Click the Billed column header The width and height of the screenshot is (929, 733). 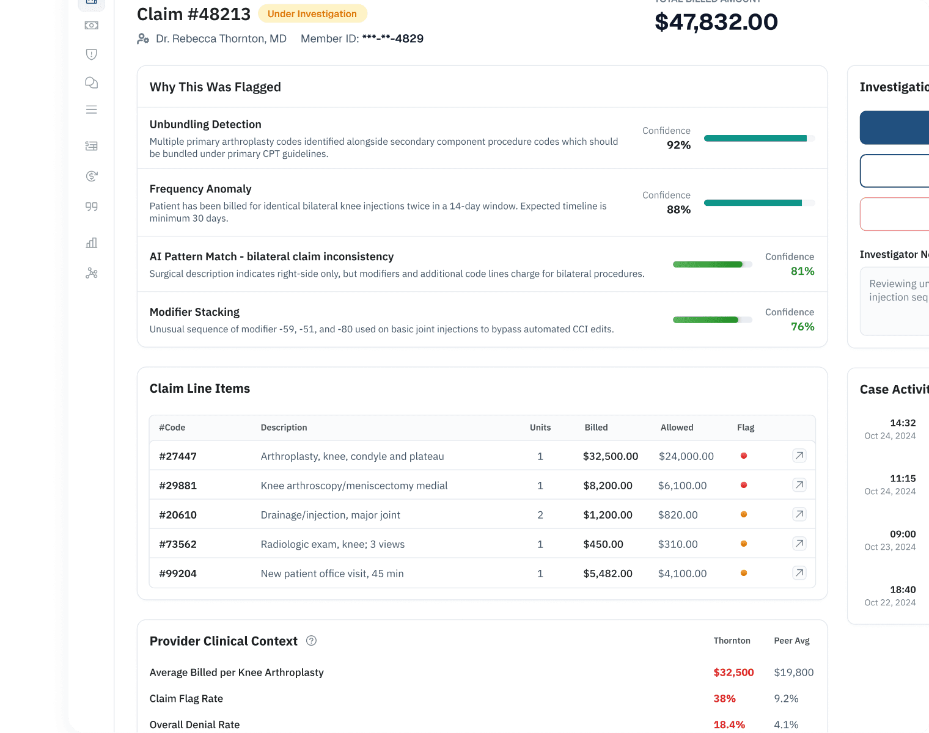597,428
